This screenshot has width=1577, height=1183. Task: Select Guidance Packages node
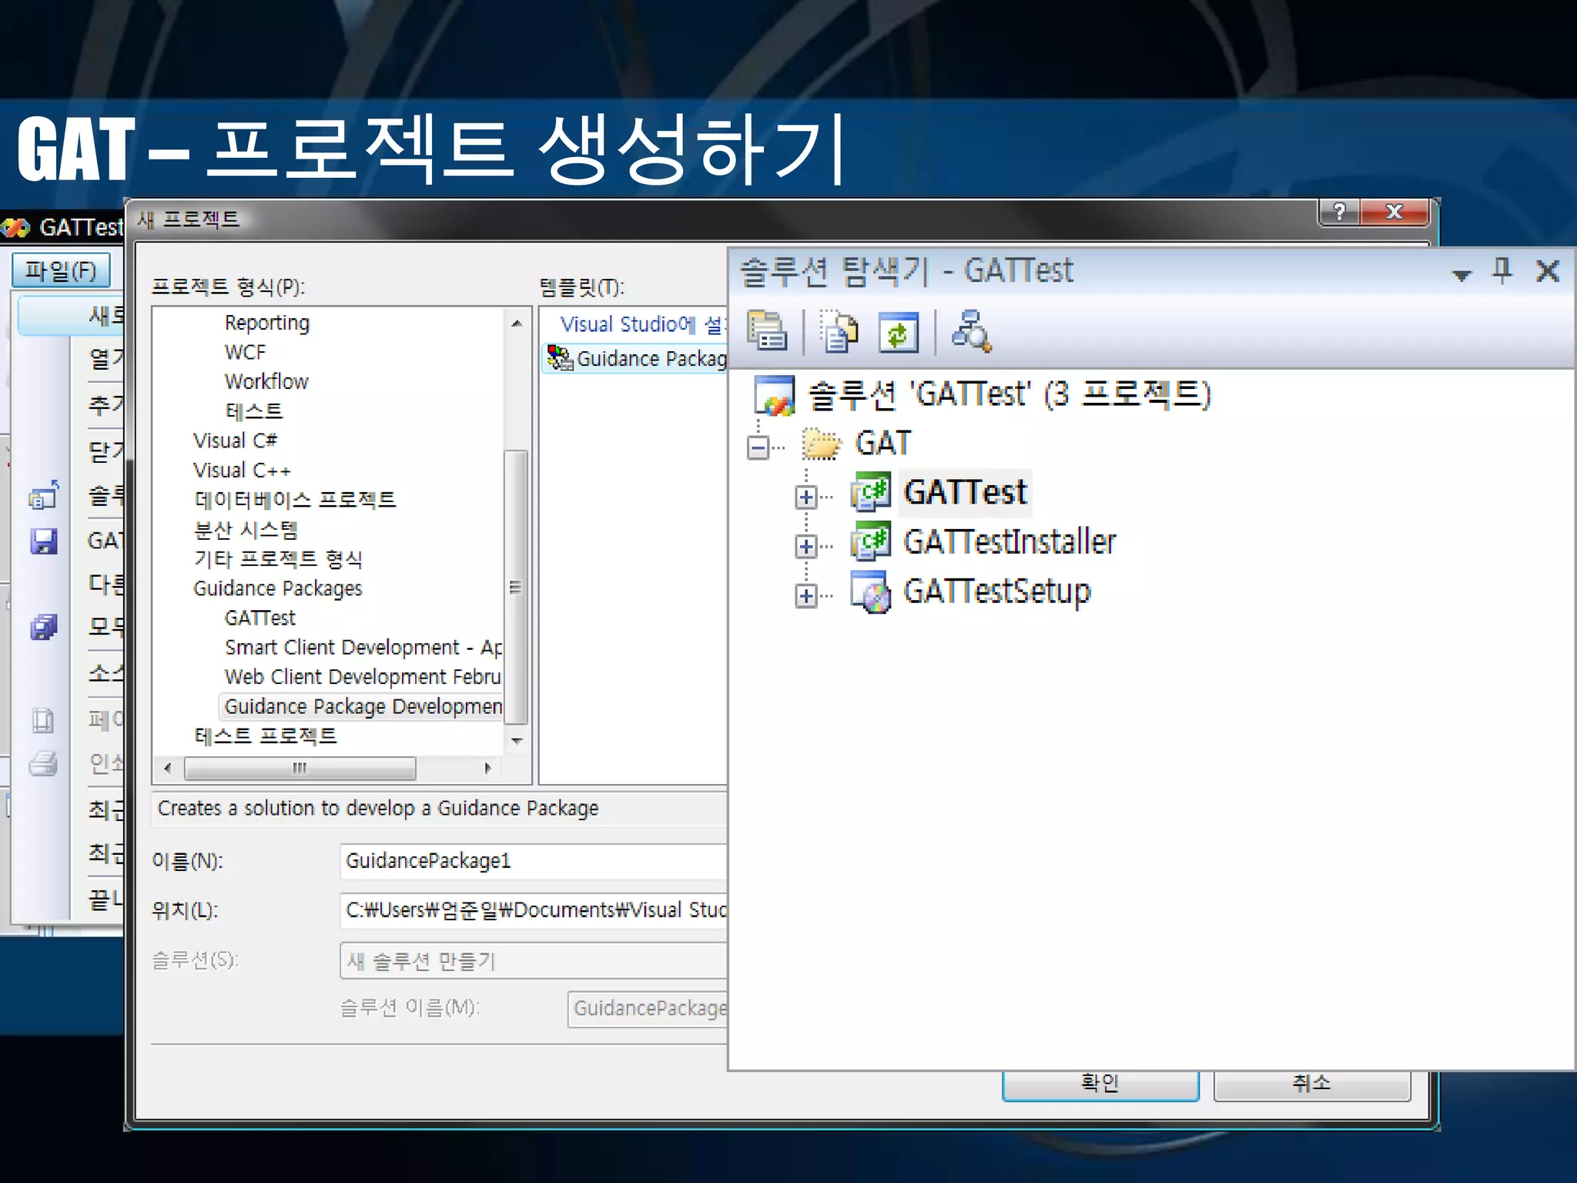278,588
